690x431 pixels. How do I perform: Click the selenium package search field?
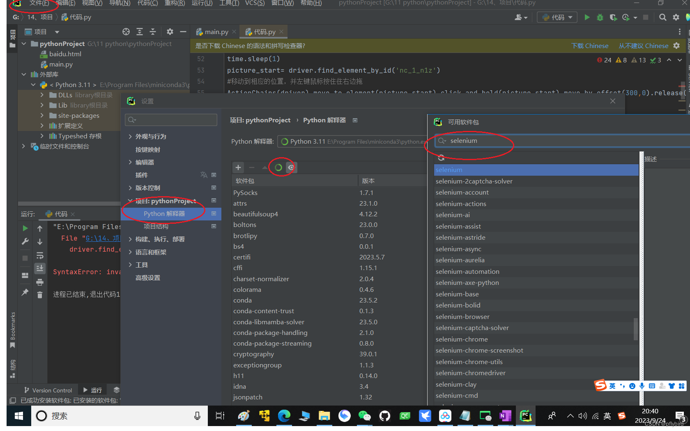click(563, 141)
